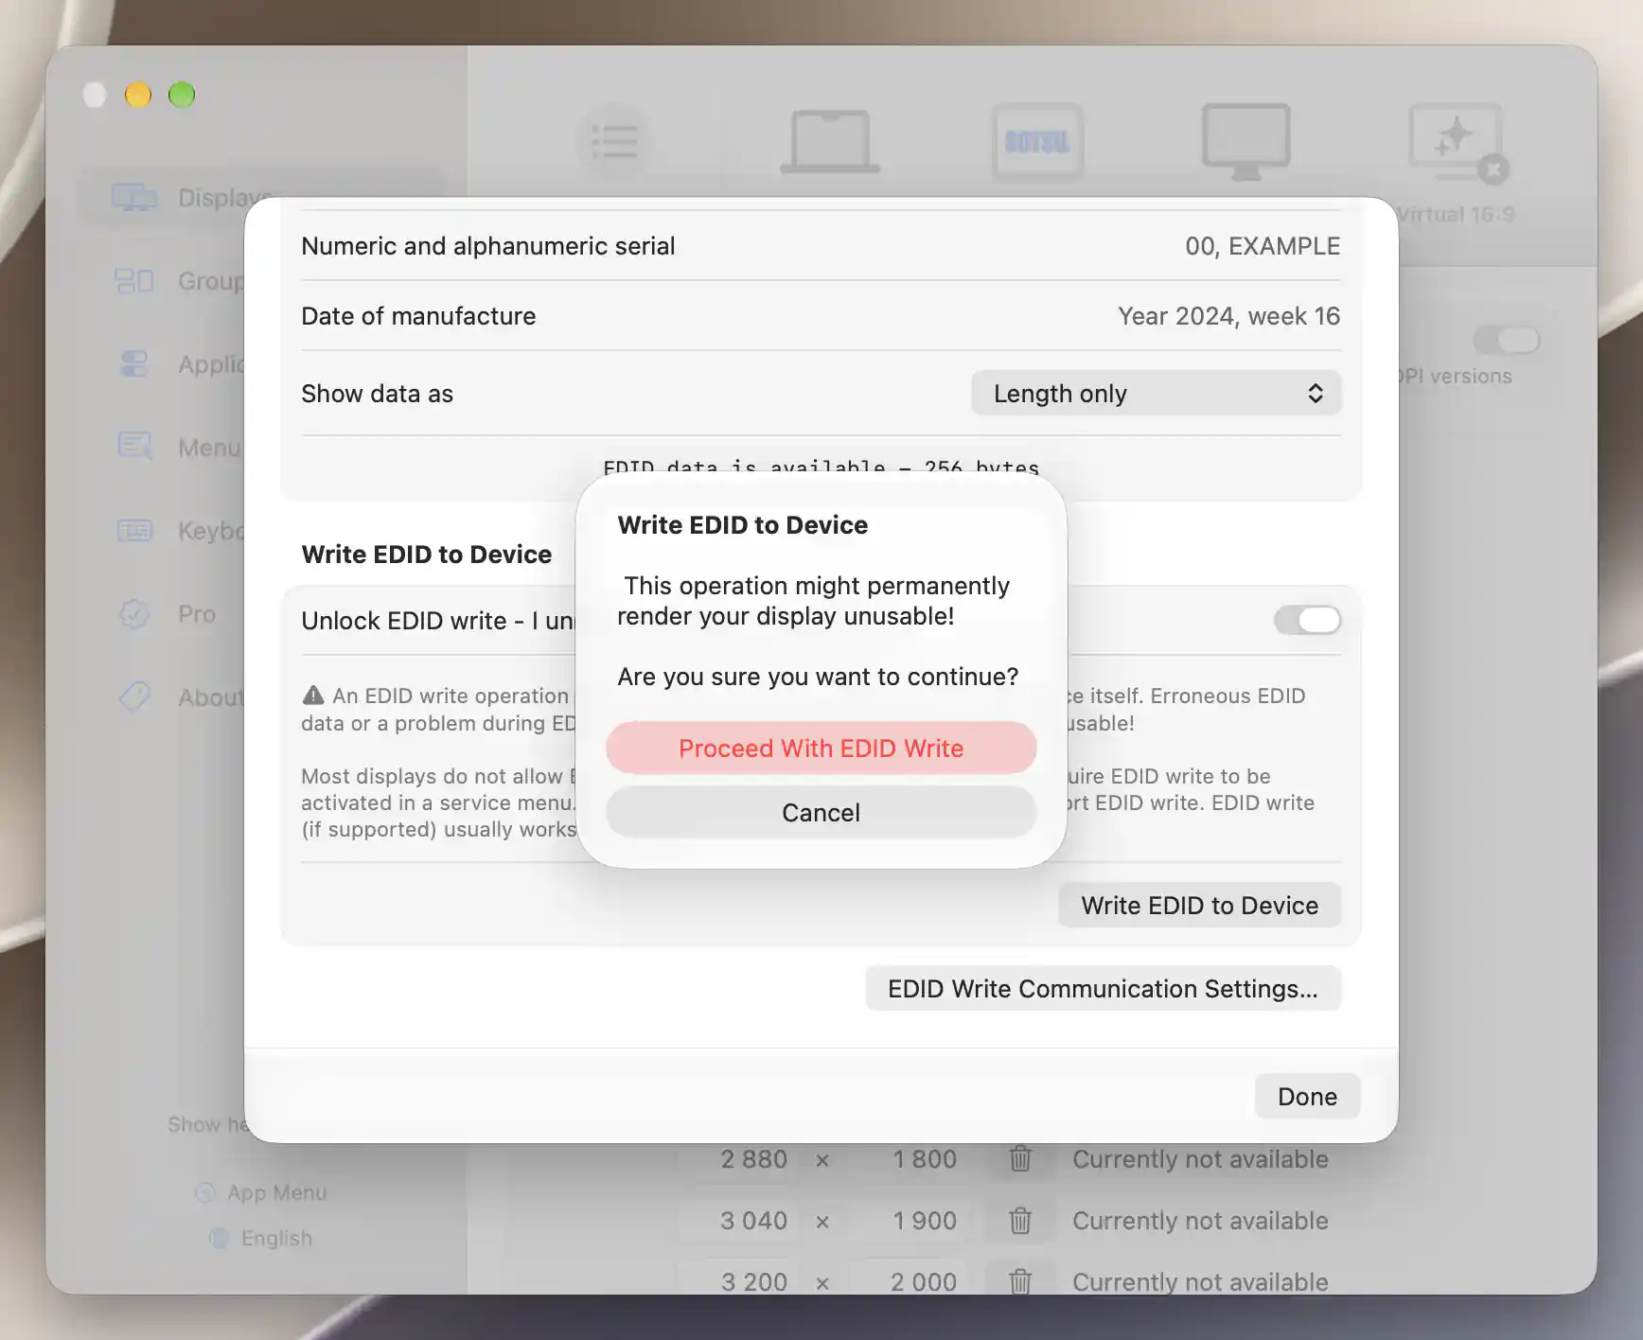Delete the 3 200 × 2 000 resolution
Image resolution: width=1643 pixels, height=1340 pixels.
(x=1020, y=1281)
